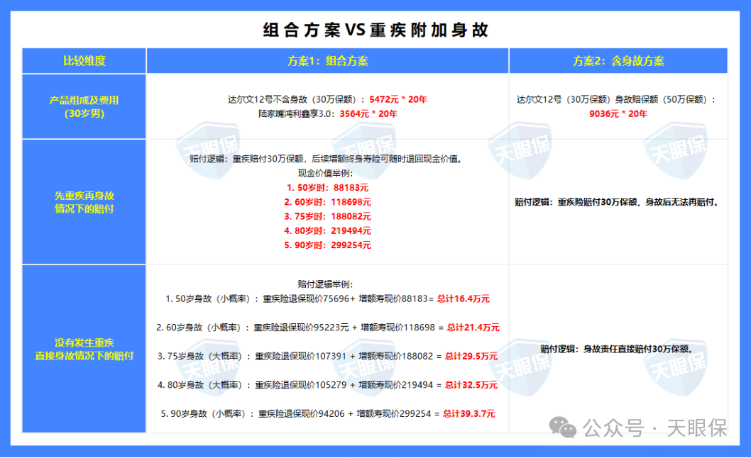Click the 先重疾再身故情况下的赔付 row label

(x=84, y=201)
